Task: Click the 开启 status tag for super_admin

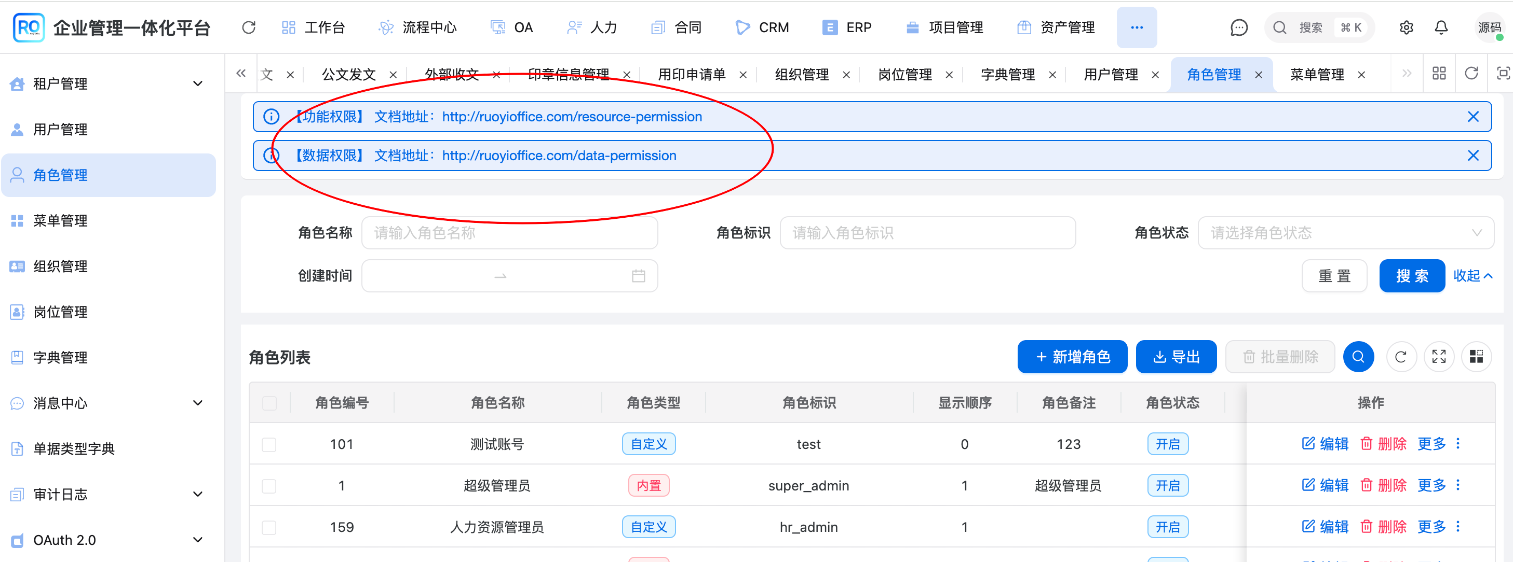Action: (1168, 486)
